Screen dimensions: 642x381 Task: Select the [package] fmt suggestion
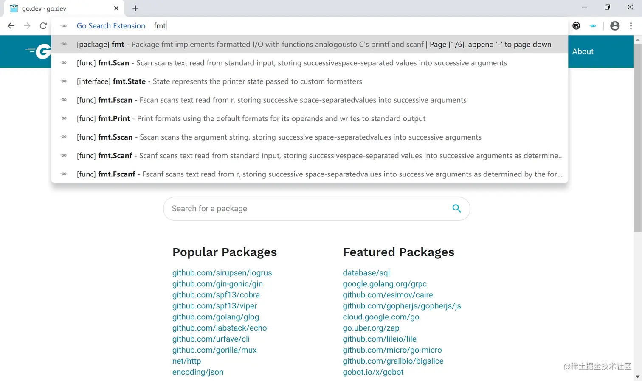[x=310, y=45]
